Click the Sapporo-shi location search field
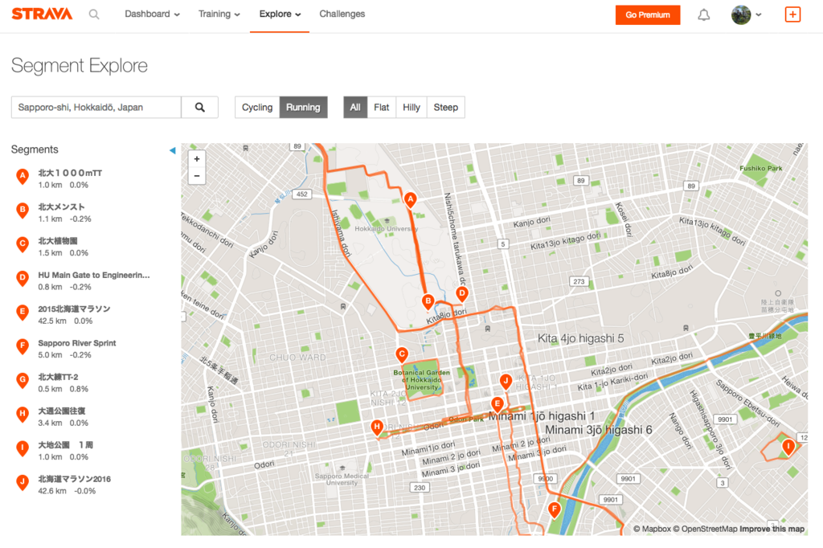This screenshot has width=823, height=548. 96,107
